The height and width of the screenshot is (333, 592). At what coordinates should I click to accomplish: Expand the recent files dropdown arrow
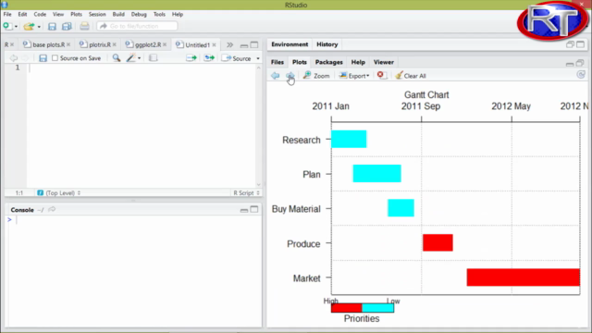(x=39, y=27)
